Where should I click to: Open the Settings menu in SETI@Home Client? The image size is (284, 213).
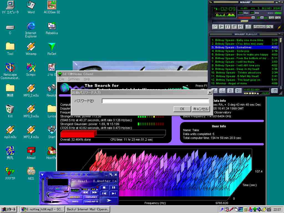point(74,79)
